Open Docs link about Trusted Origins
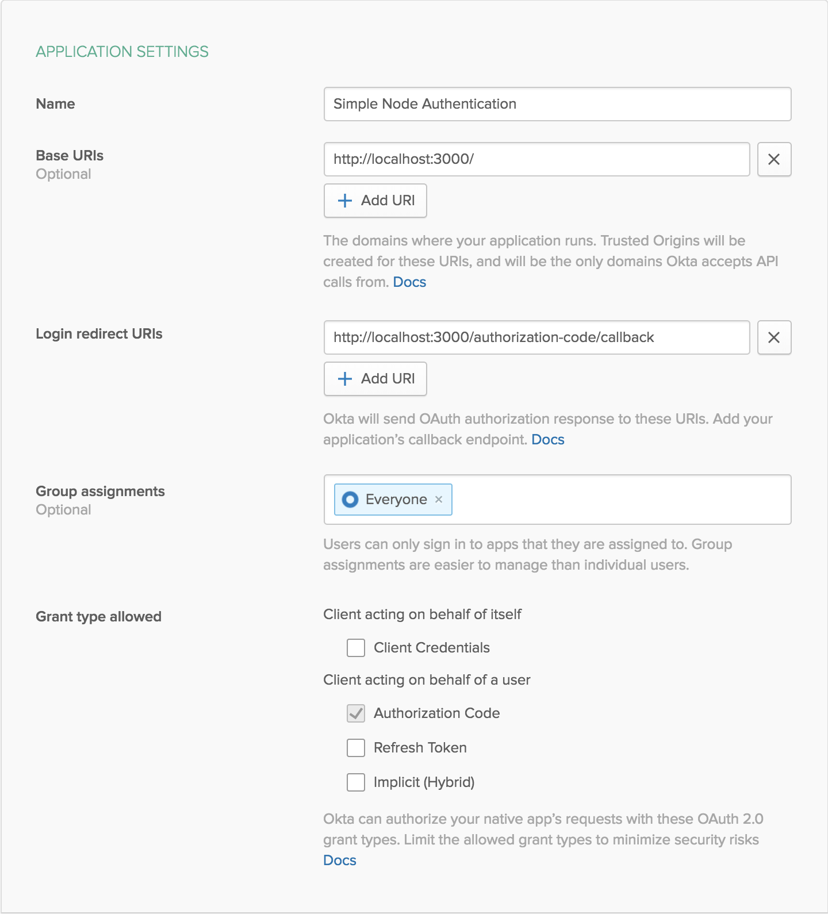This screenshot has height=914, width=828. pos(409,282)
